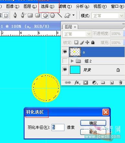125x143 pixels.
Task: Click the 背景 layer lock icon
Action: click(x=118, y=70)
